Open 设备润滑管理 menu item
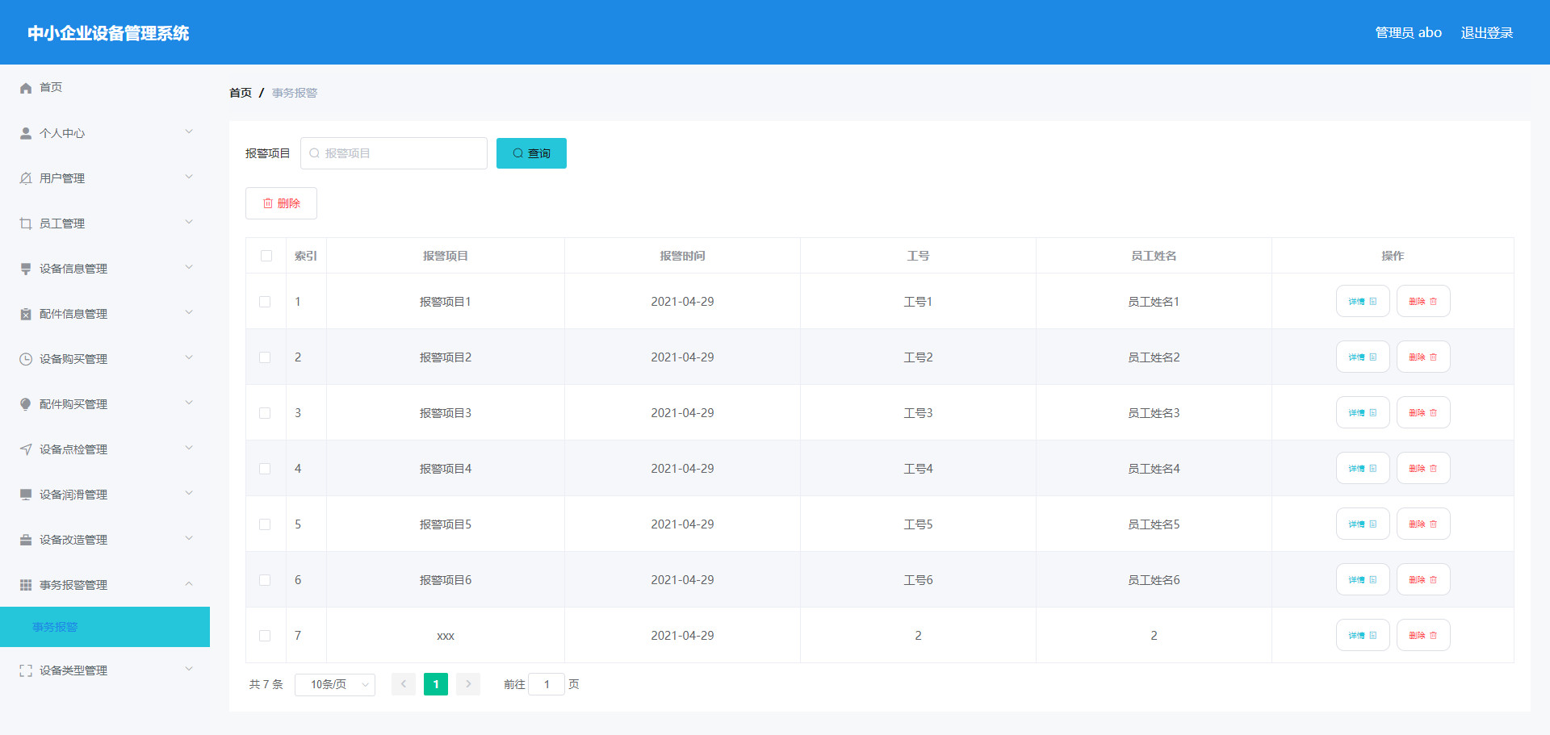This screenshot has width=1550, height=735. pos(105,495)
